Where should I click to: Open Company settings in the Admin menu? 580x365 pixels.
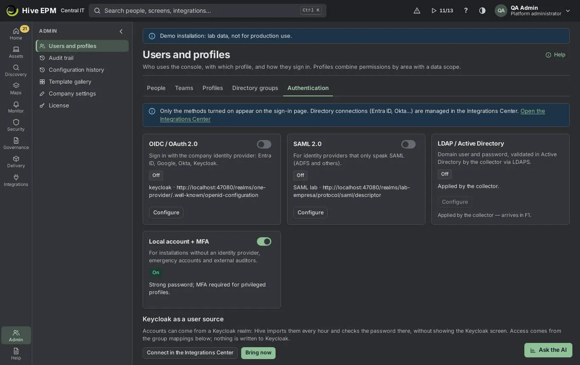(x=82, y=93)
